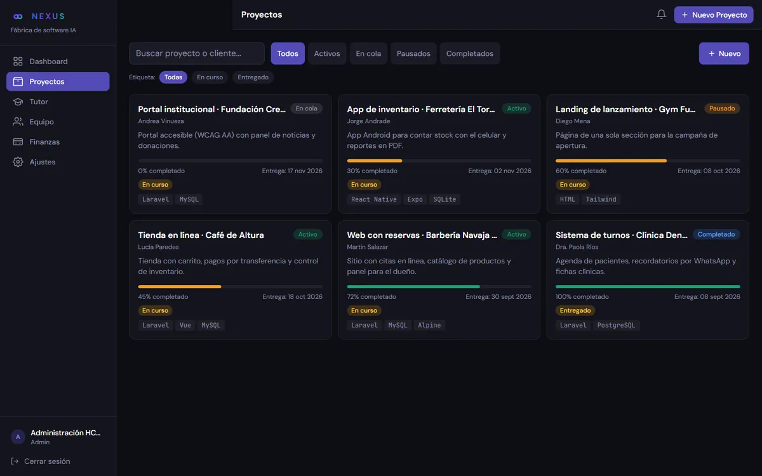The image size is (762, 476).
Task: Open the Dashboard menu item
Action: pos(58,62)
